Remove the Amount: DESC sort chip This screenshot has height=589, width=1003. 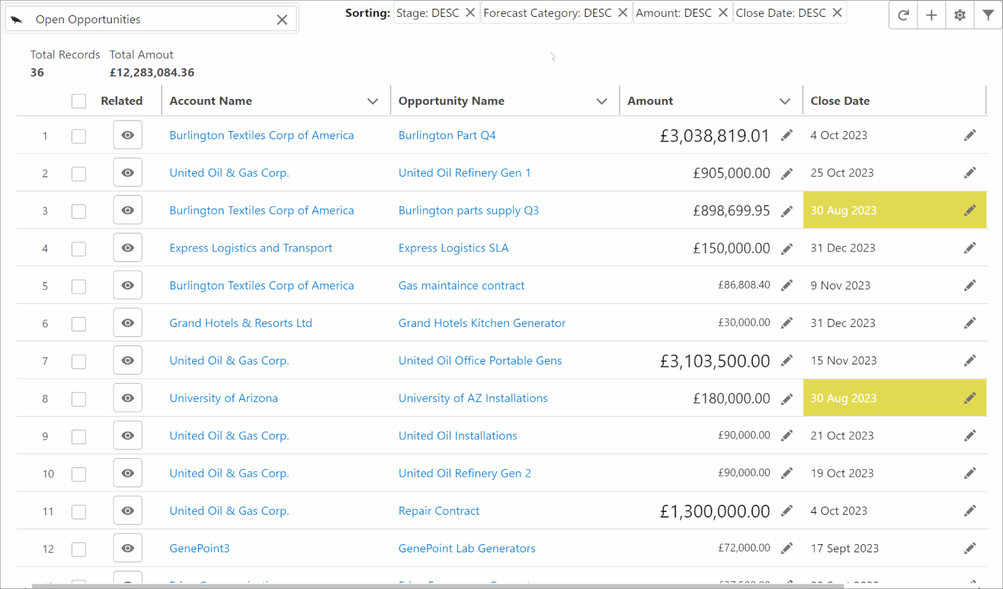pyautogui.click(x=723, y=13)
